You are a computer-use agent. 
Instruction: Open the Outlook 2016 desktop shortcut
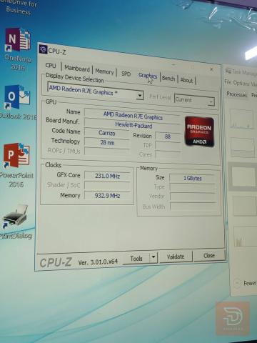click(17, 102)
